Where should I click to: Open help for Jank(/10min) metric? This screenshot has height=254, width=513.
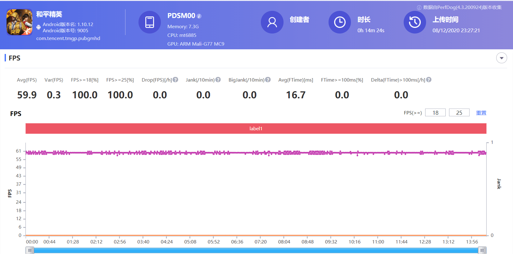point(218,80)
